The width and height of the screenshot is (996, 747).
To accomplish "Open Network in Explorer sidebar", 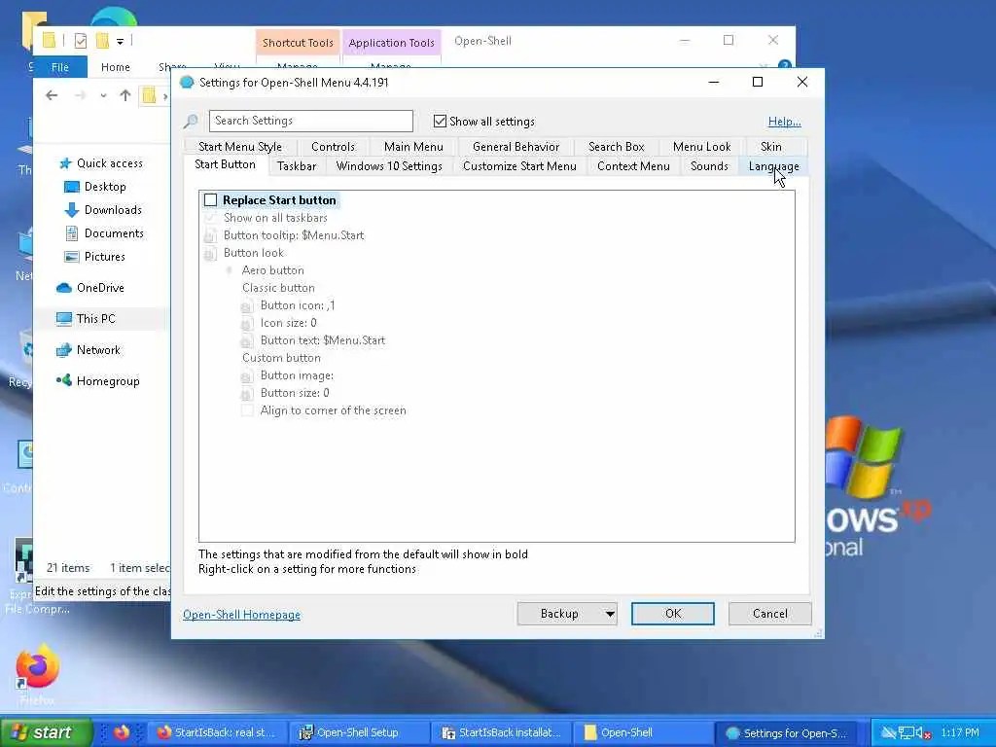I will 98,350.
